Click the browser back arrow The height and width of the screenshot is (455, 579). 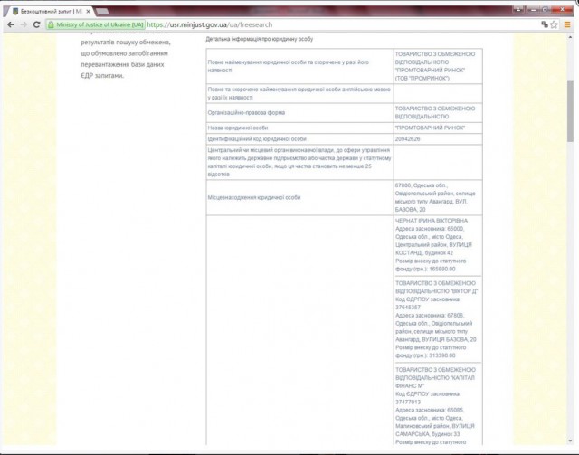pos(11,24)
